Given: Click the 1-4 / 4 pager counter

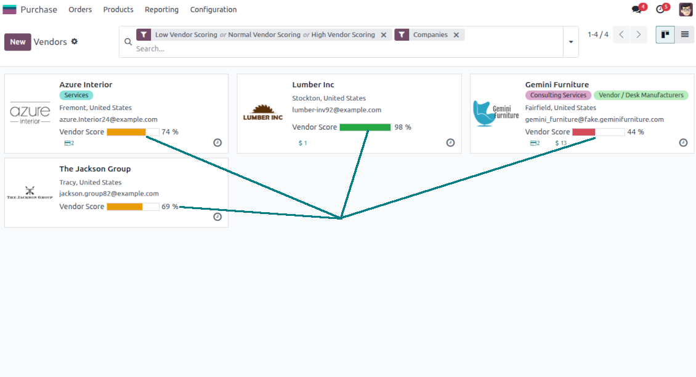Looking at the screenshot, I should [598, 34].
